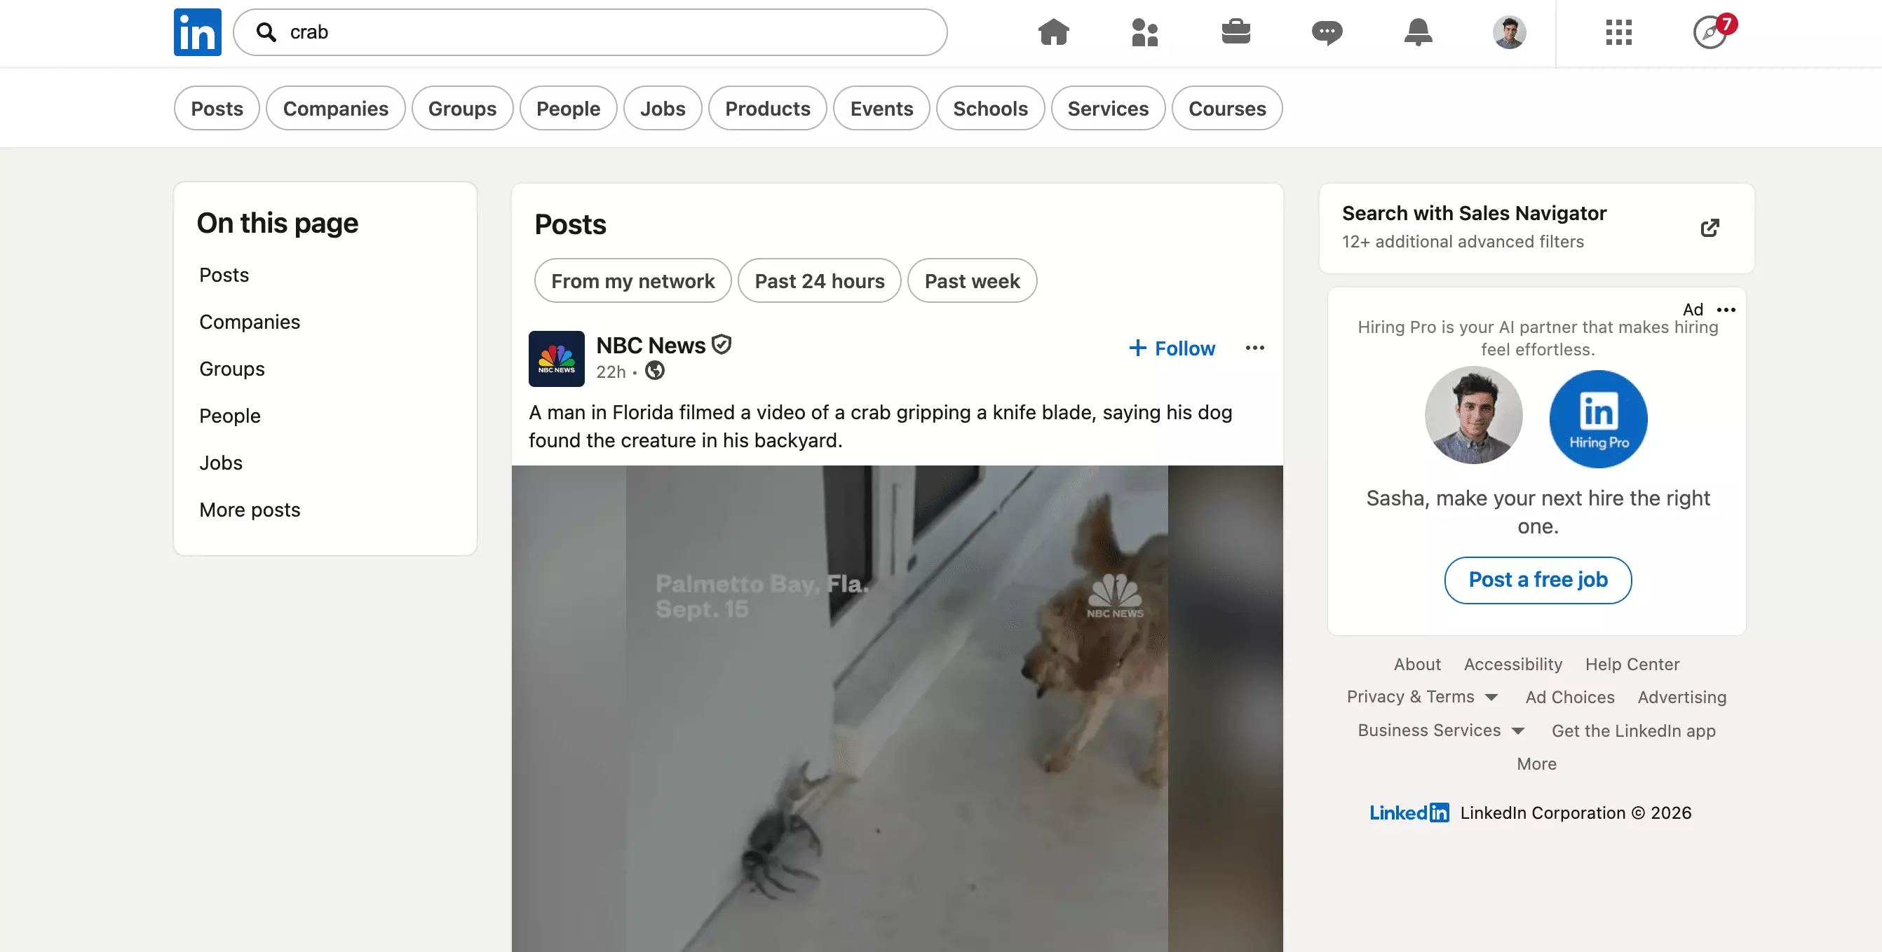The height and width of the screenshot is (952, 1882).
Task: Click the Hiring Pro logo
Action: [1599, 419]
